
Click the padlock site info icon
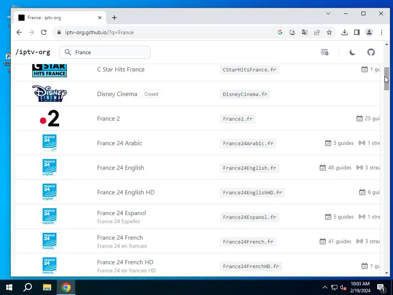[59, 32]
